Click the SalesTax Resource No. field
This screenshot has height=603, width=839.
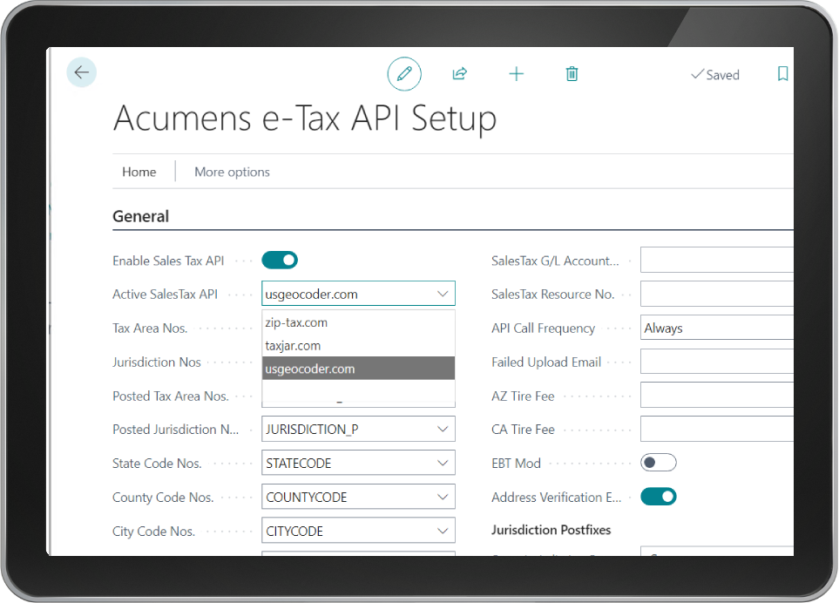(x=717, y=294)
